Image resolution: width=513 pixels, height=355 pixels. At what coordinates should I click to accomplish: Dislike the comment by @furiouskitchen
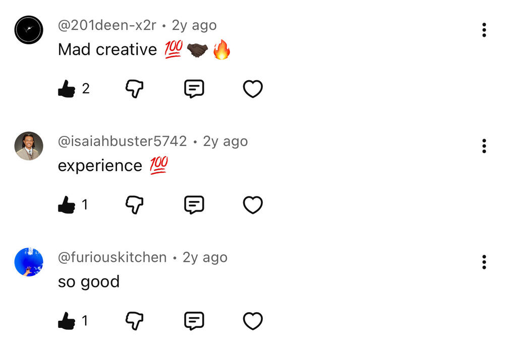click(x=134, y=321)
